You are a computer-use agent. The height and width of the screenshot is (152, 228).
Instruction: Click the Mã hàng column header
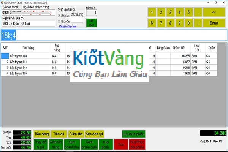pos(58,48)
